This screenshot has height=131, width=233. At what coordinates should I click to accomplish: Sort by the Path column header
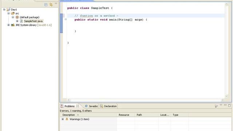click(146, 115)
